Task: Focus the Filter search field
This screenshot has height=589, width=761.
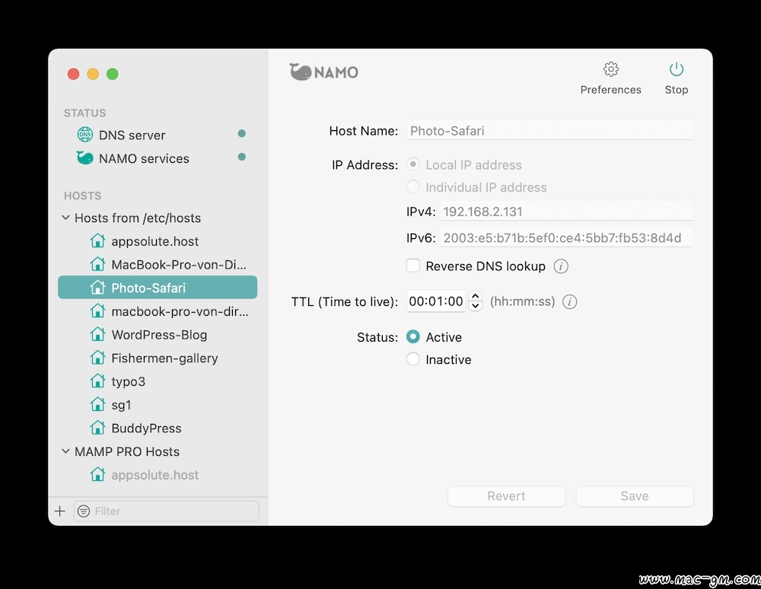Action: coord(166,511)
